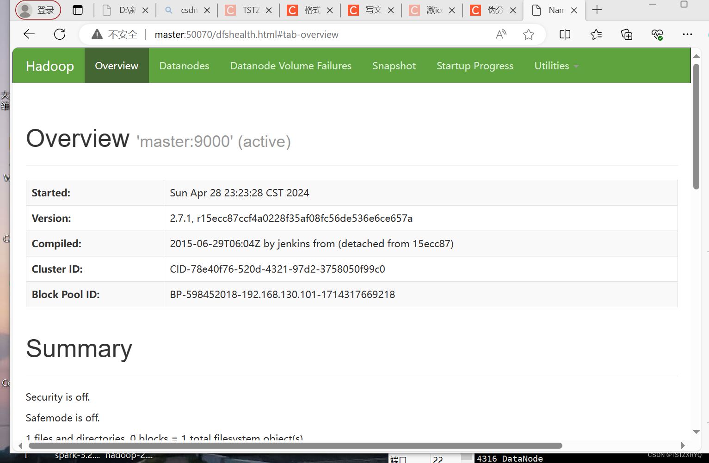Click the Hadoop brand link
The width and height of the screenshot is (709, 463).
50,66
